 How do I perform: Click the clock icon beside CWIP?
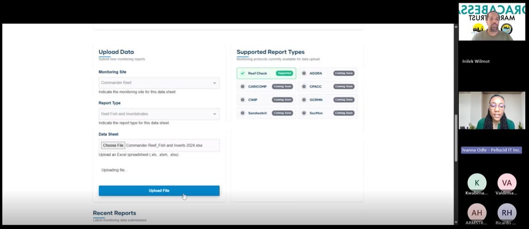pyautogui.click(x=242, y=99)
